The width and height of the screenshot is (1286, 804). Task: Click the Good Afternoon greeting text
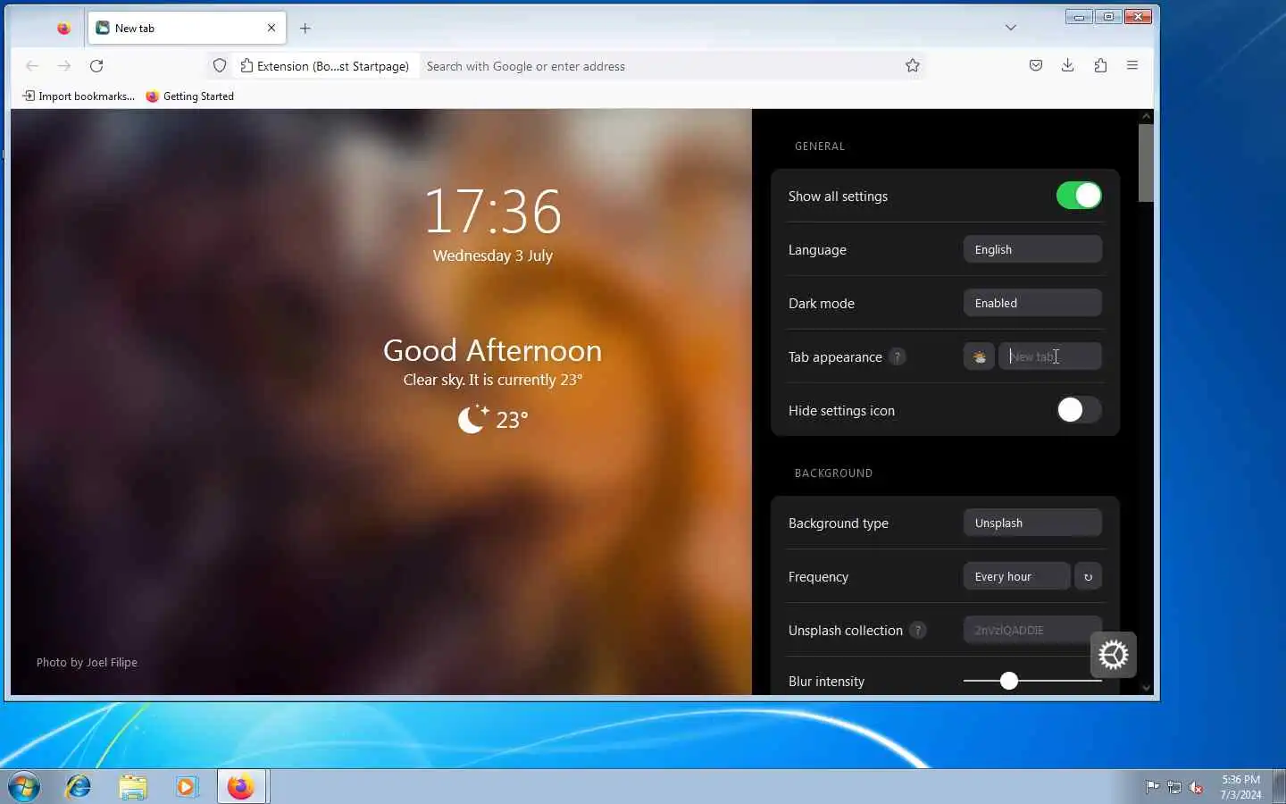tap(492, 350)
